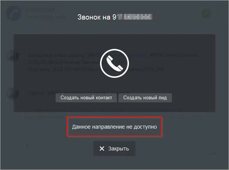Screen dimensions: 229x170
Task: Choose Создать новый лид button
Action: coord(145,98)
